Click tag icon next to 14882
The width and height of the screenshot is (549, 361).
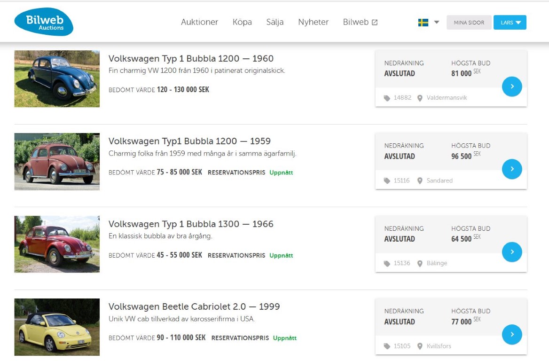pos(387,98)
